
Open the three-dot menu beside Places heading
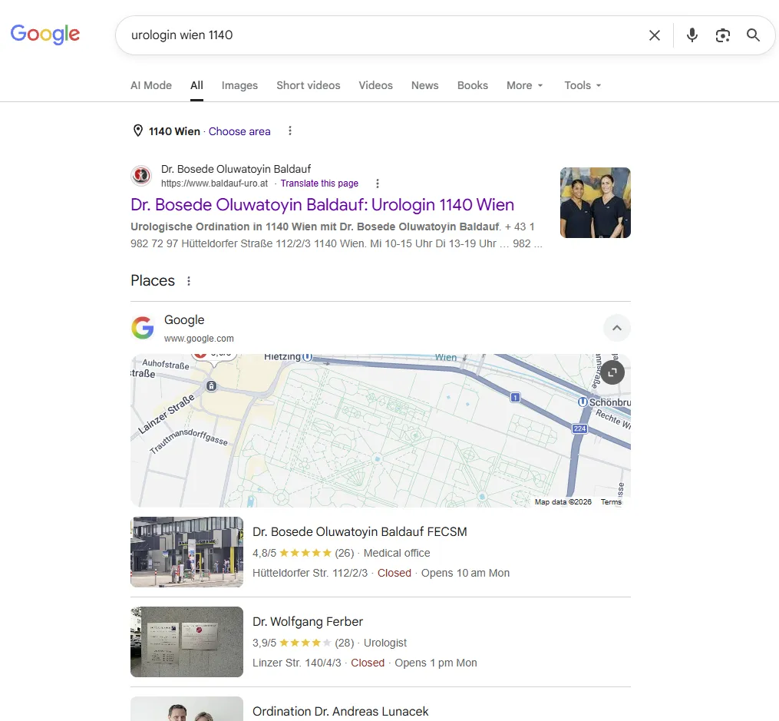(189, 281)
